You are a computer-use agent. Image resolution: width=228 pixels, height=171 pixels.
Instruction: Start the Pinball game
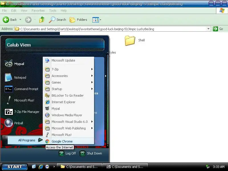pos(14,123)
